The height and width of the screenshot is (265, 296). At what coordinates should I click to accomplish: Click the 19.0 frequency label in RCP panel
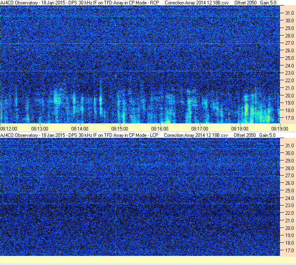pyautogui.click(x=290, y=103)
